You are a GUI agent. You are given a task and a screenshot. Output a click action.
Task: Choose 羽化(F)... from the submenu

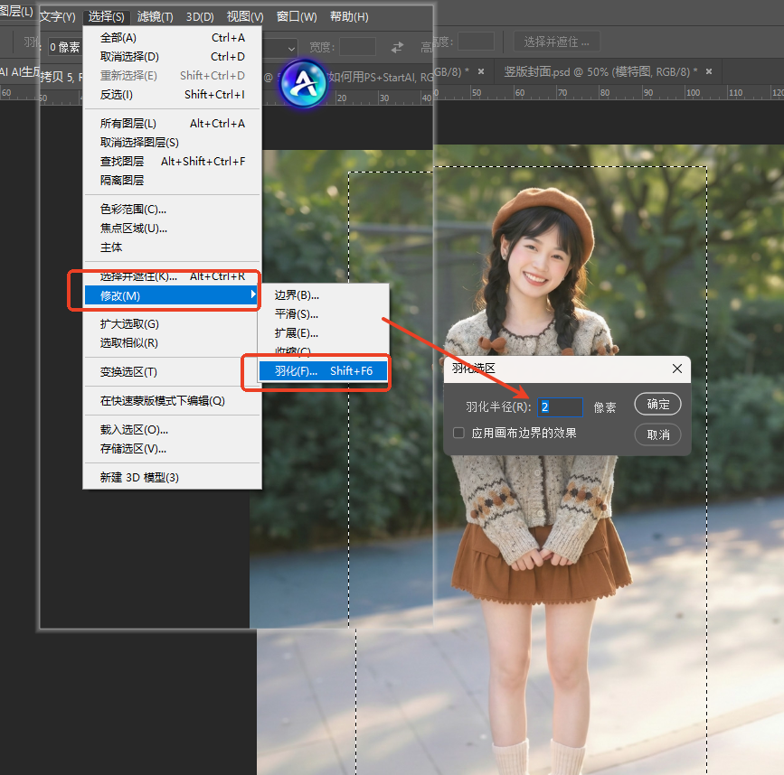click(297, 370)
